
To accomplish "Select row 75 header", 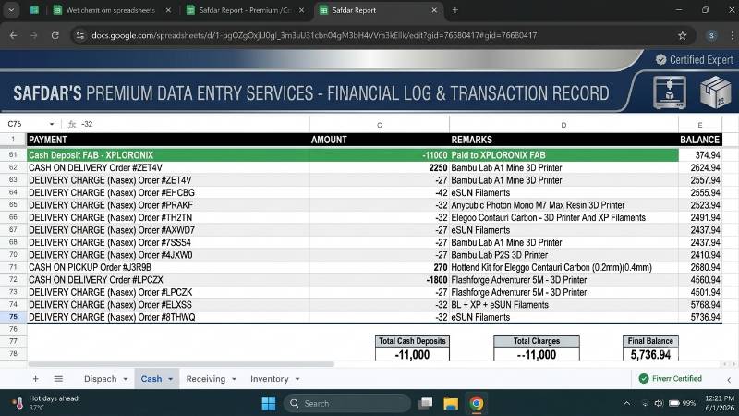I will (13, 317).
